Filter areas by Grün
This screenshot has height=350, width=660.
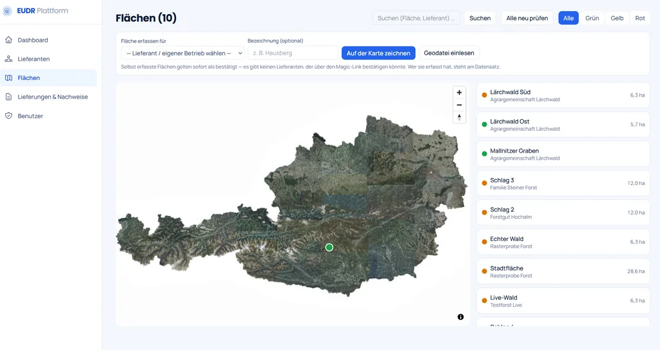click(x=592, y=18)
